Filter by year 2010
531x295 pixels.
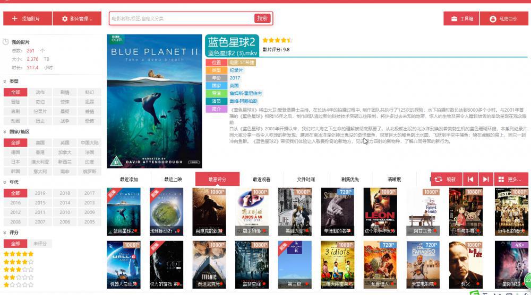click(x=65, y=212)
